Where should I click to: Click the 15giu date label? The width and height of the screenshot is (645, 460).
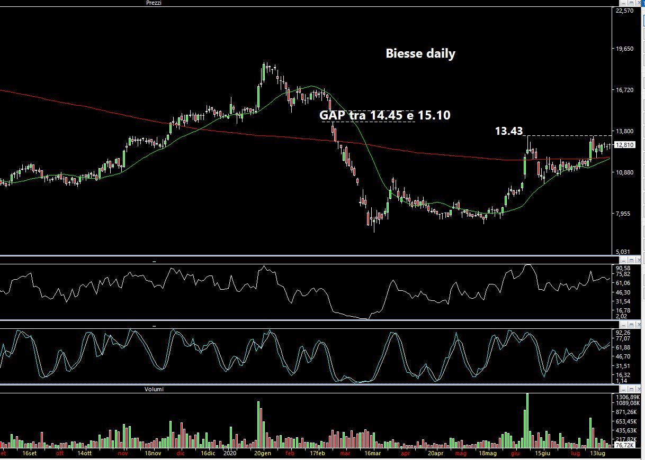click(x=543, y=454)
